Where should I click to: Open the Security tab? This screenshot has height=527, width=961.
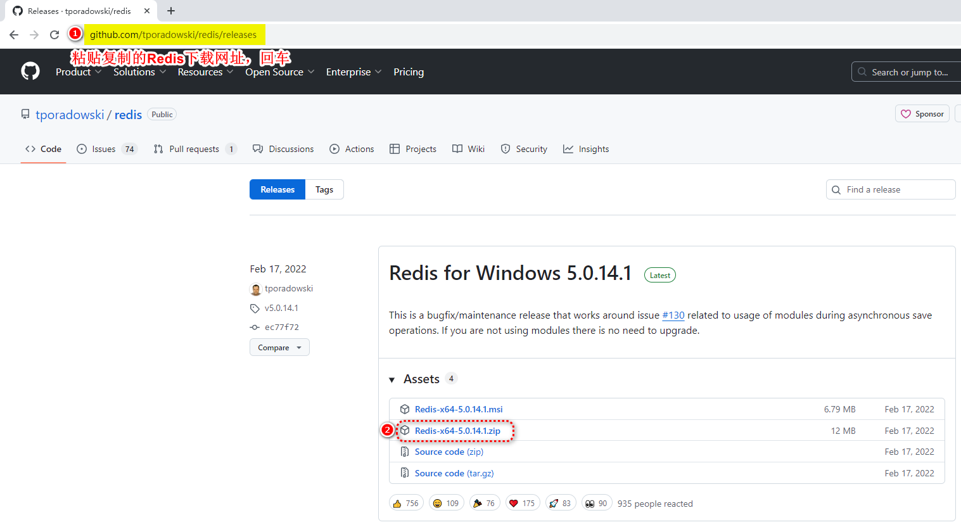coord(524,149)
